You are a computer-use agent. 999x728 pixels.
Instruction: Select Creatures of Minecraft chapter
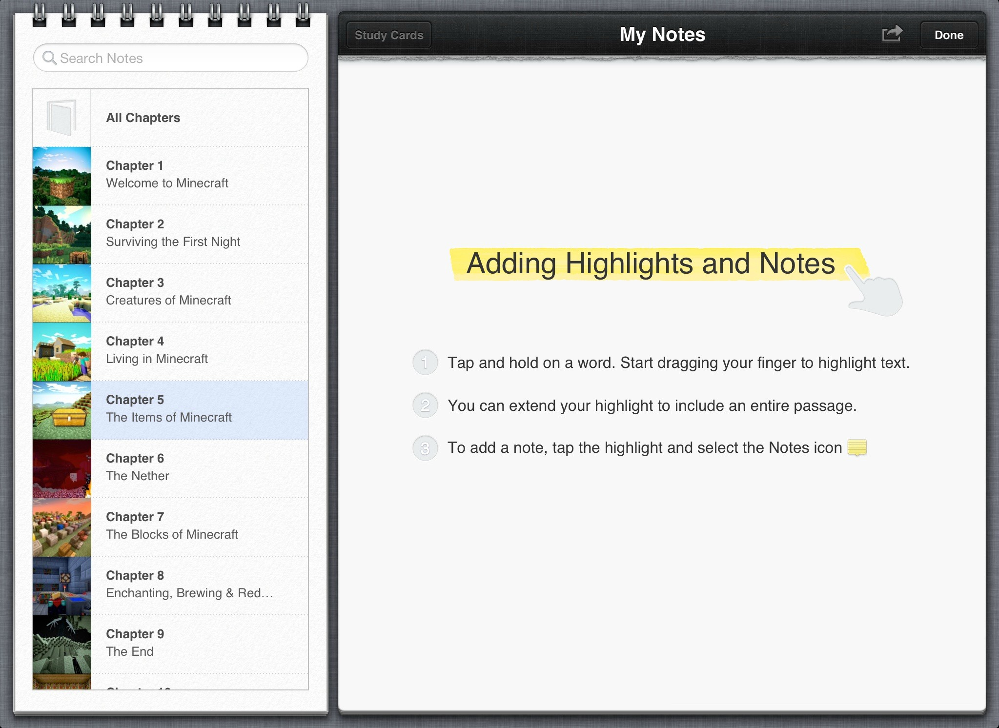click(x=168, y=300)
